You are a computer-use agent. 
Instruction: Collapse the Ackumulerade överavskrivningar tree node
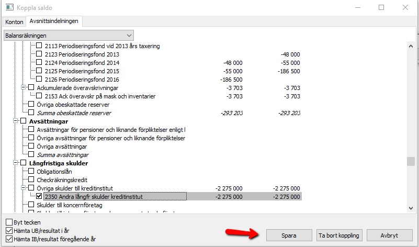click(23, 87)
